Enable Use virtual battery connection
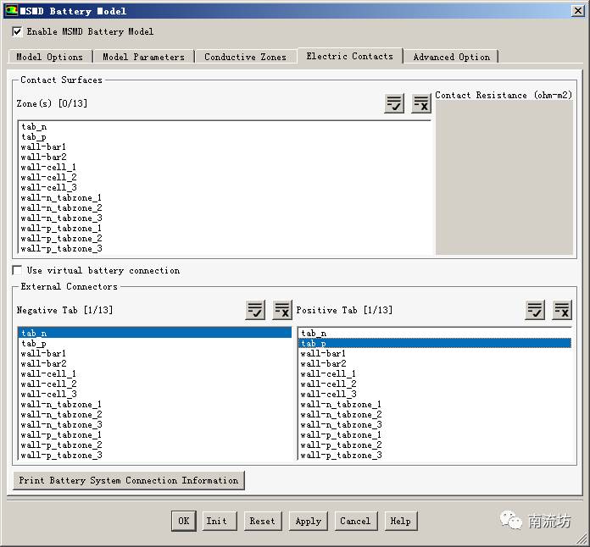 coord(18,270)
